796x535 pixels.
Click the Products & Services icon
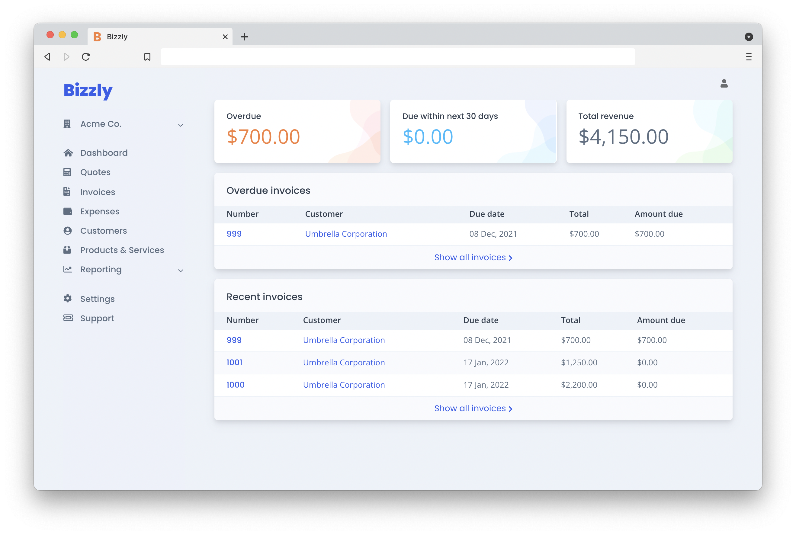point(67,250)
